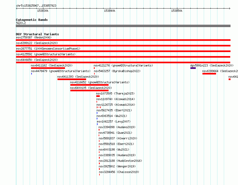Image resolution: width=238 pixels, height=185 pixels.
Task: Open nsv6399122 (Sedlazeck2020) variant label
Action: tap(37, 43)
